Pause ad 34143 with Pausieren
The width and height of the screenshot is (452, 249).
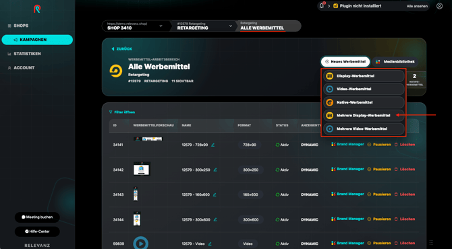click(x=379, y=194)
